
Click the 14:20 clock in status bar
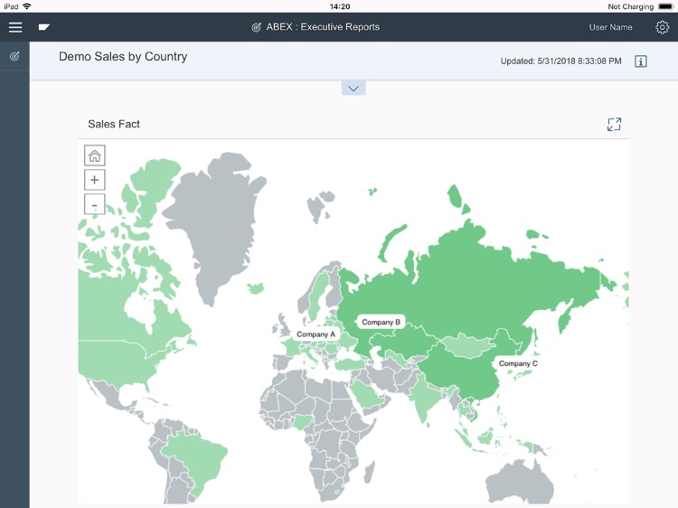click(340, 6)
